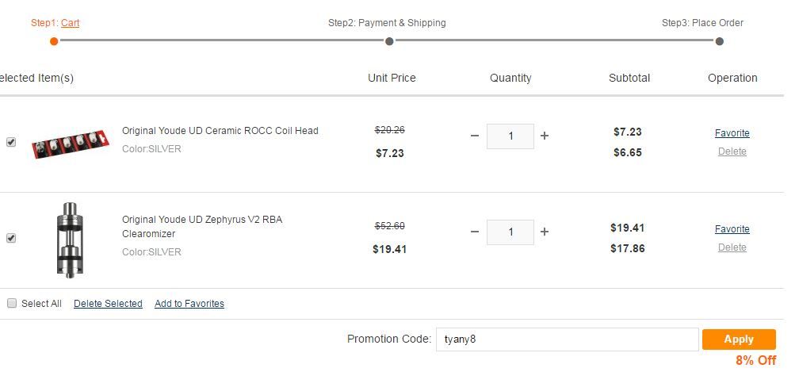
Task: Uncheck the Ceramic ROCC Coil Head item
Action: click(x=11, y=142)
